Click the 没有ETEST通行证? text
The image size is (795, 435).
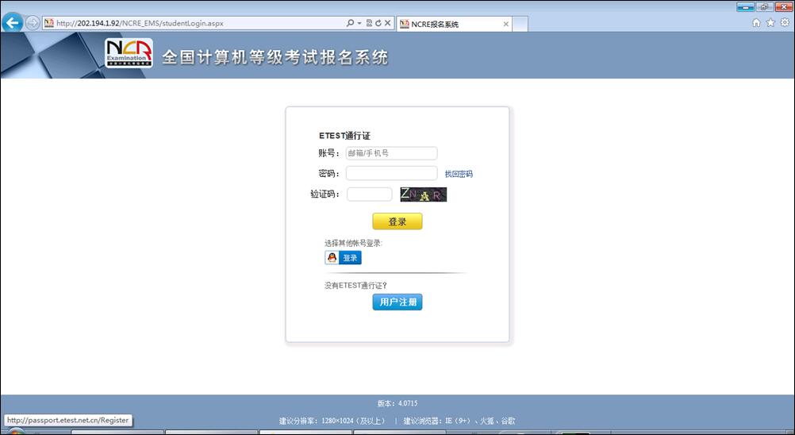(x=355, y=286)
